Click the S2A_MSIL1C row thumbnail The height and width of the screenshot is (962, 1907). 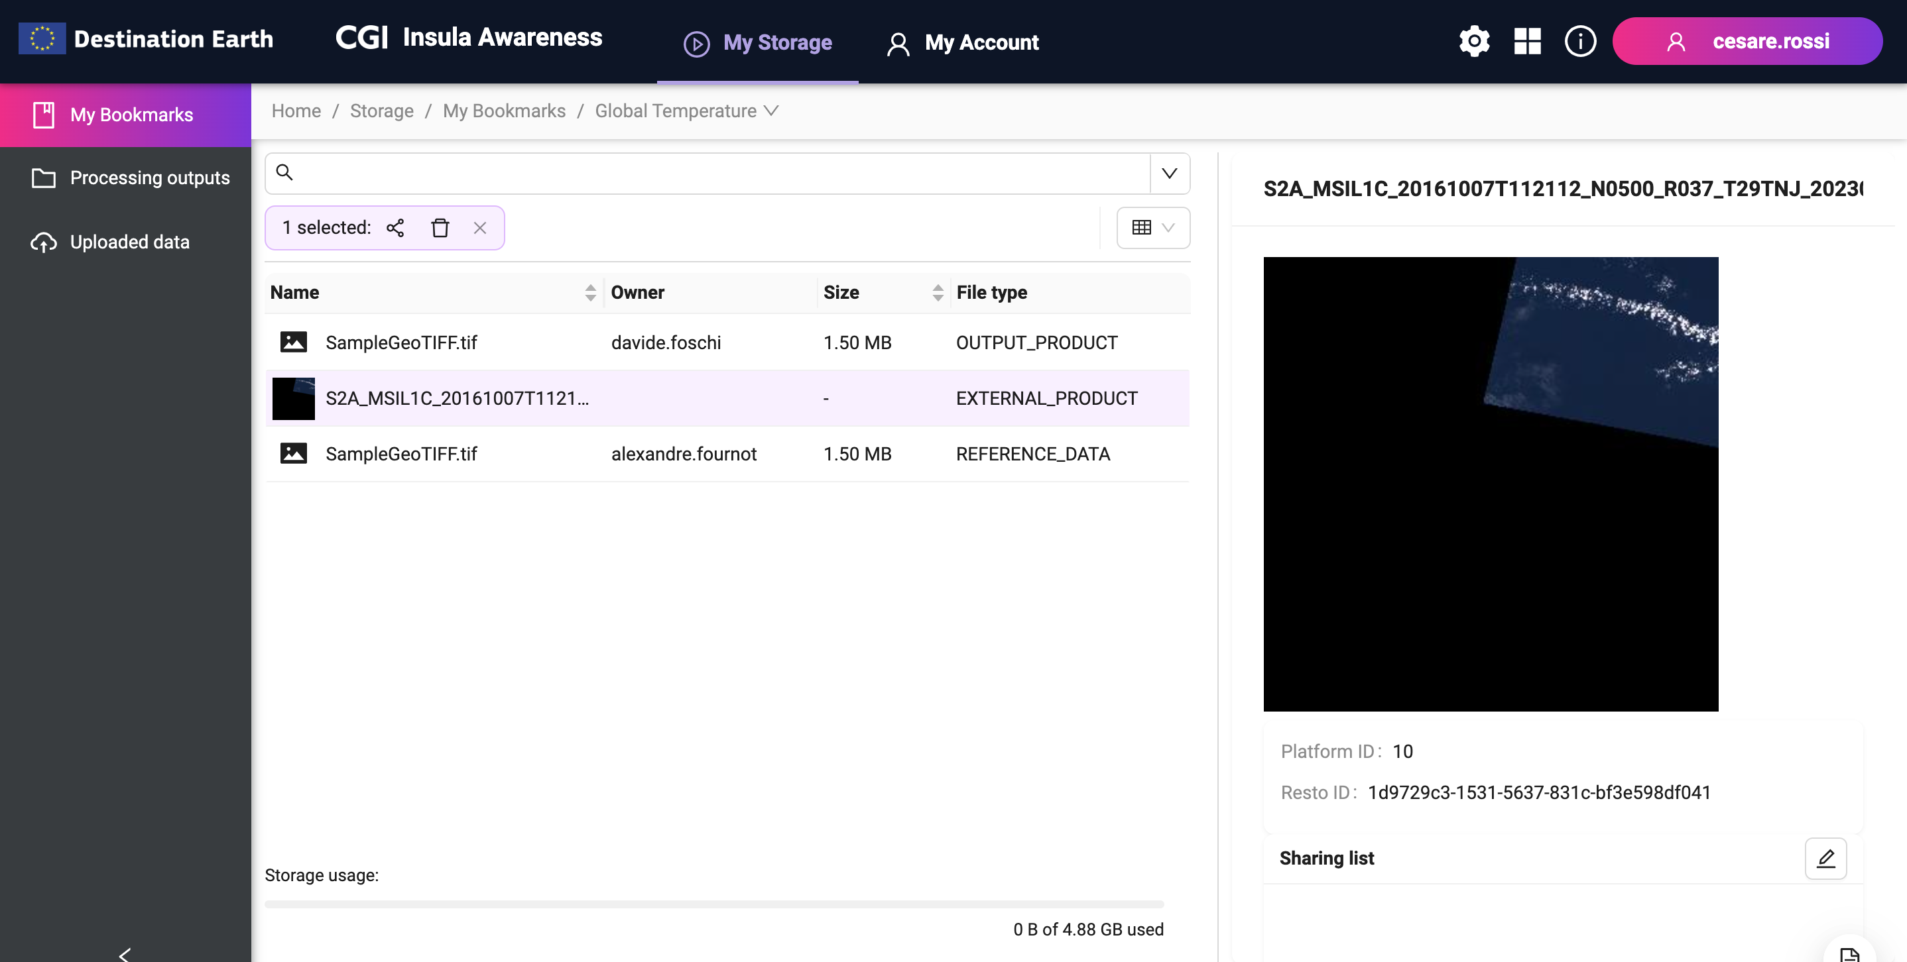[x=293, y=399]
